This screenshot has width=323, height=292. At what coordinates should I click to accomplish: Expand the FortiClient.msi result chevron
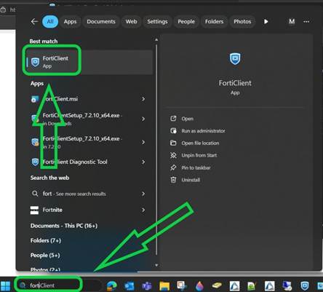coord(143,99)
